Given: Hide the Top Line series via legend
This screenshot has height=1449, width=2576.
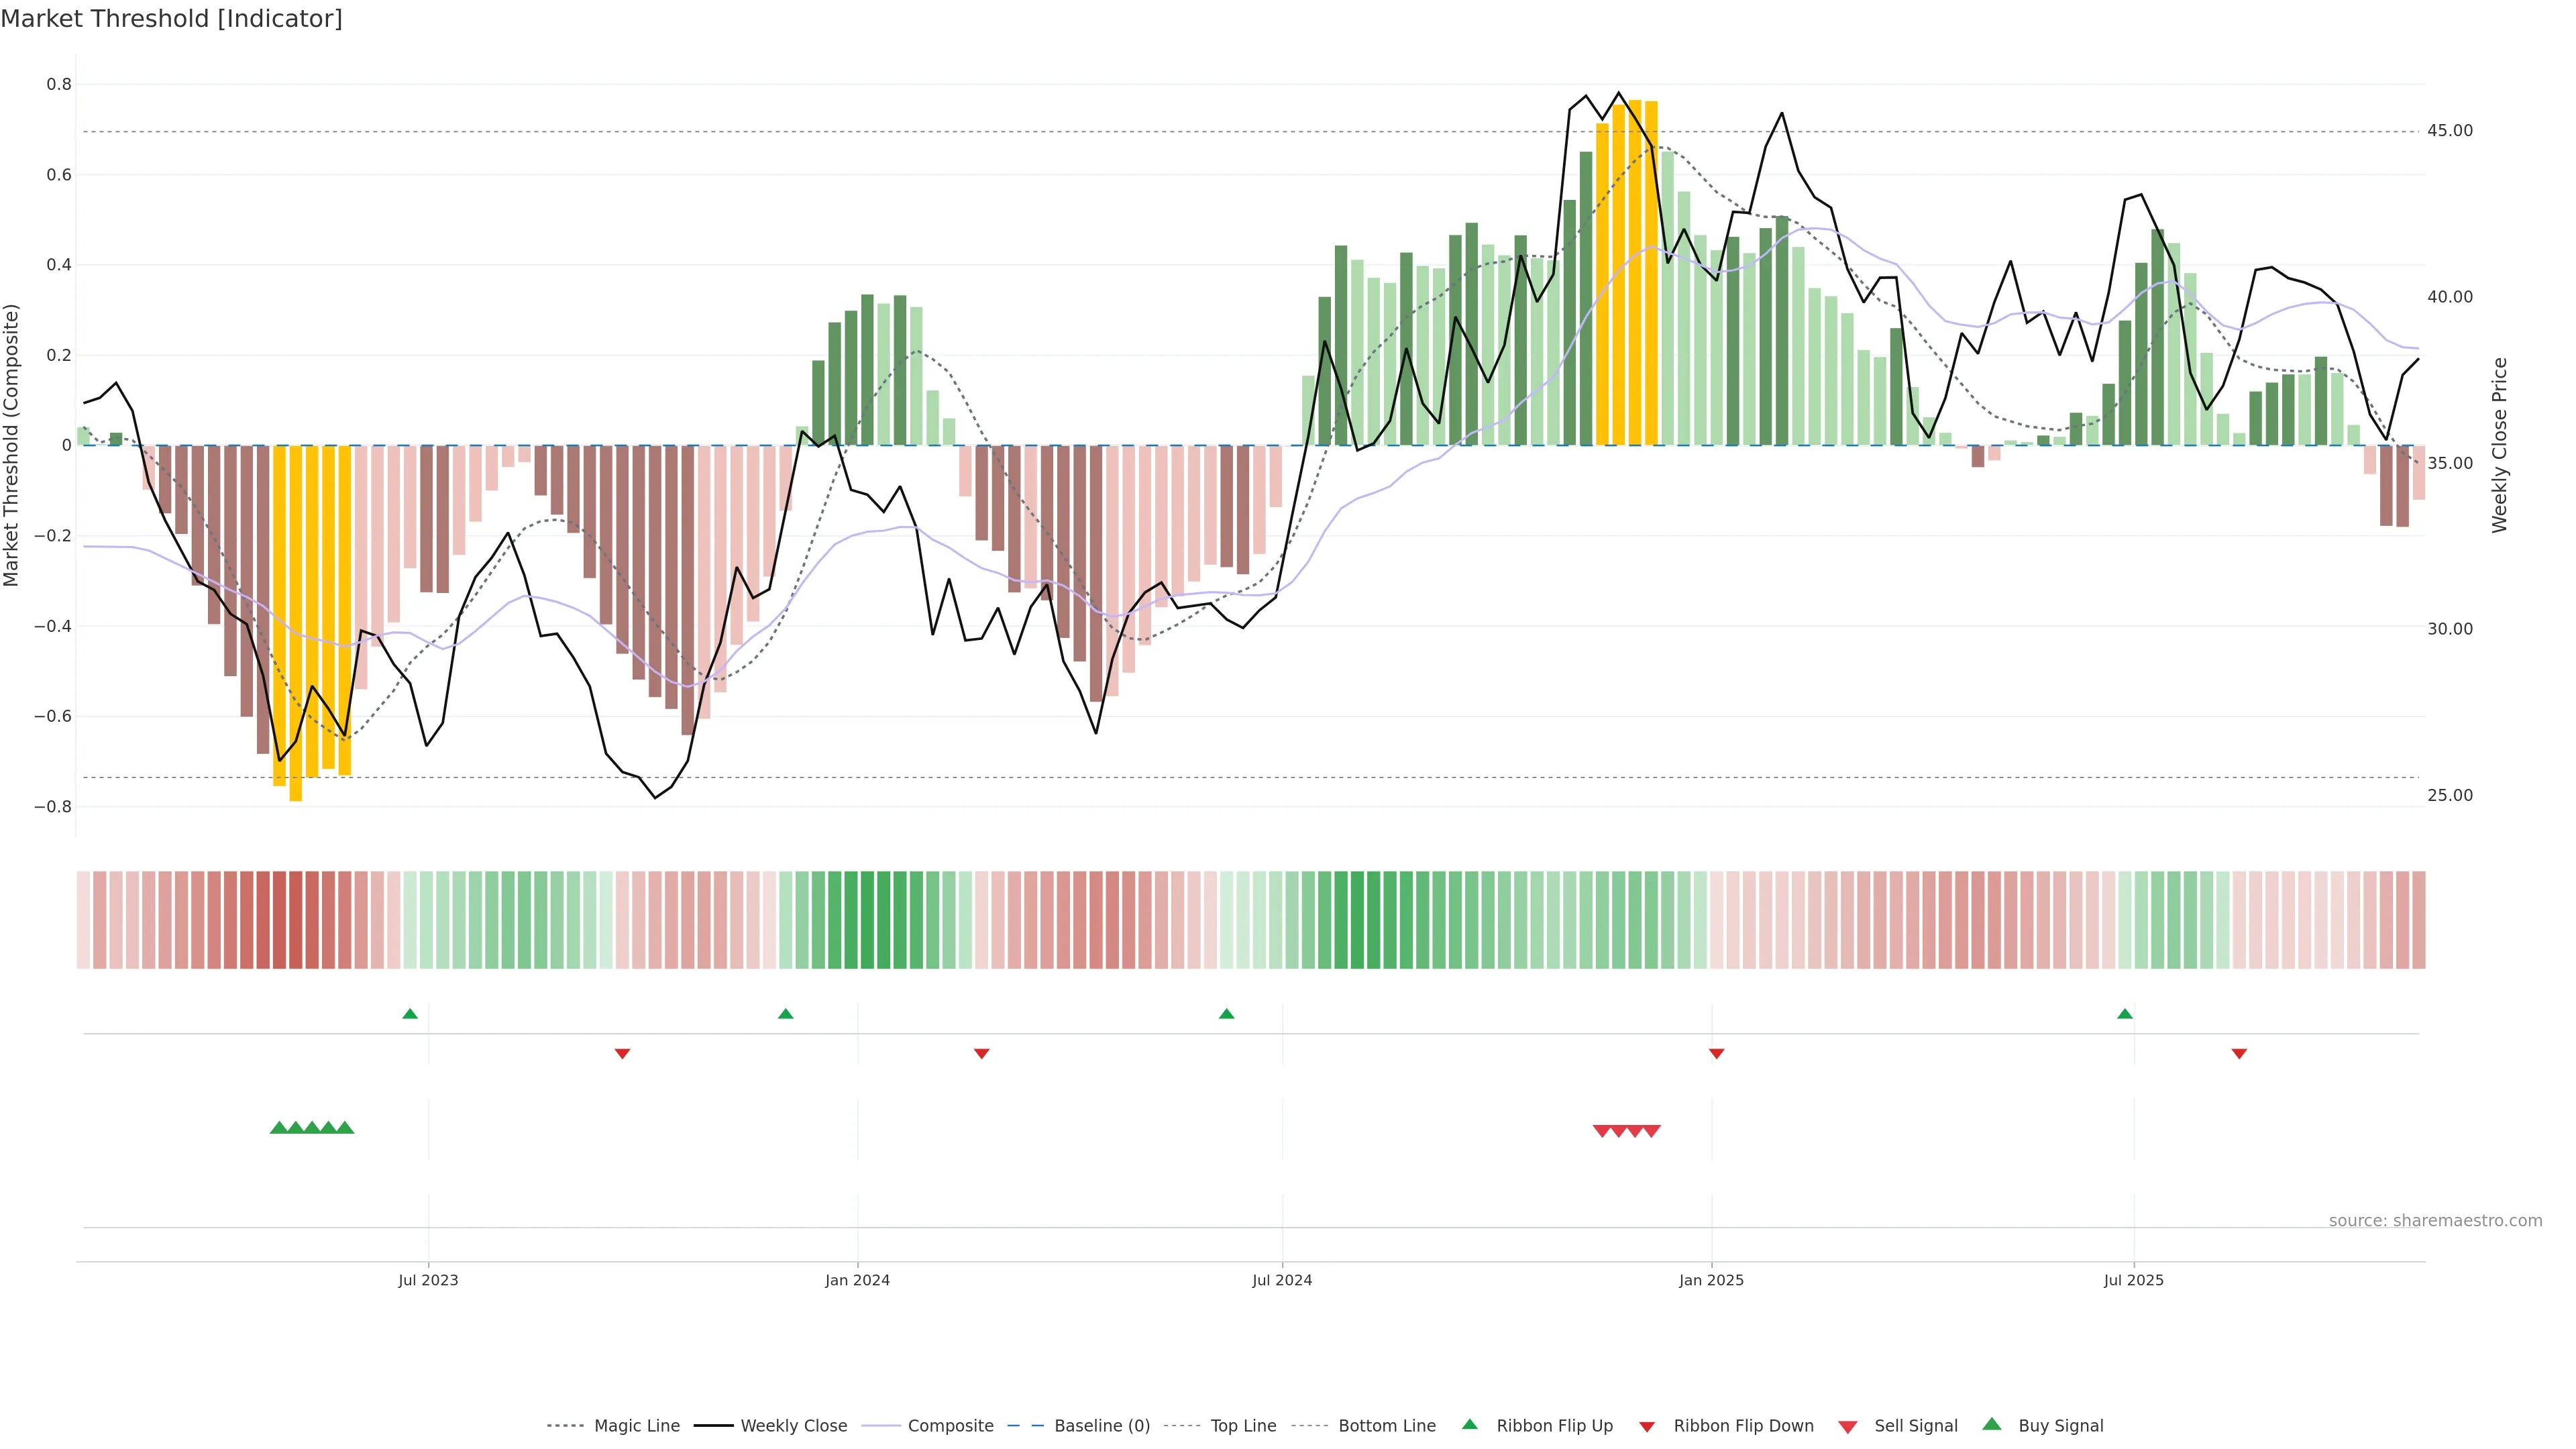Looking at the screenshot, I should [1243, 1426].
